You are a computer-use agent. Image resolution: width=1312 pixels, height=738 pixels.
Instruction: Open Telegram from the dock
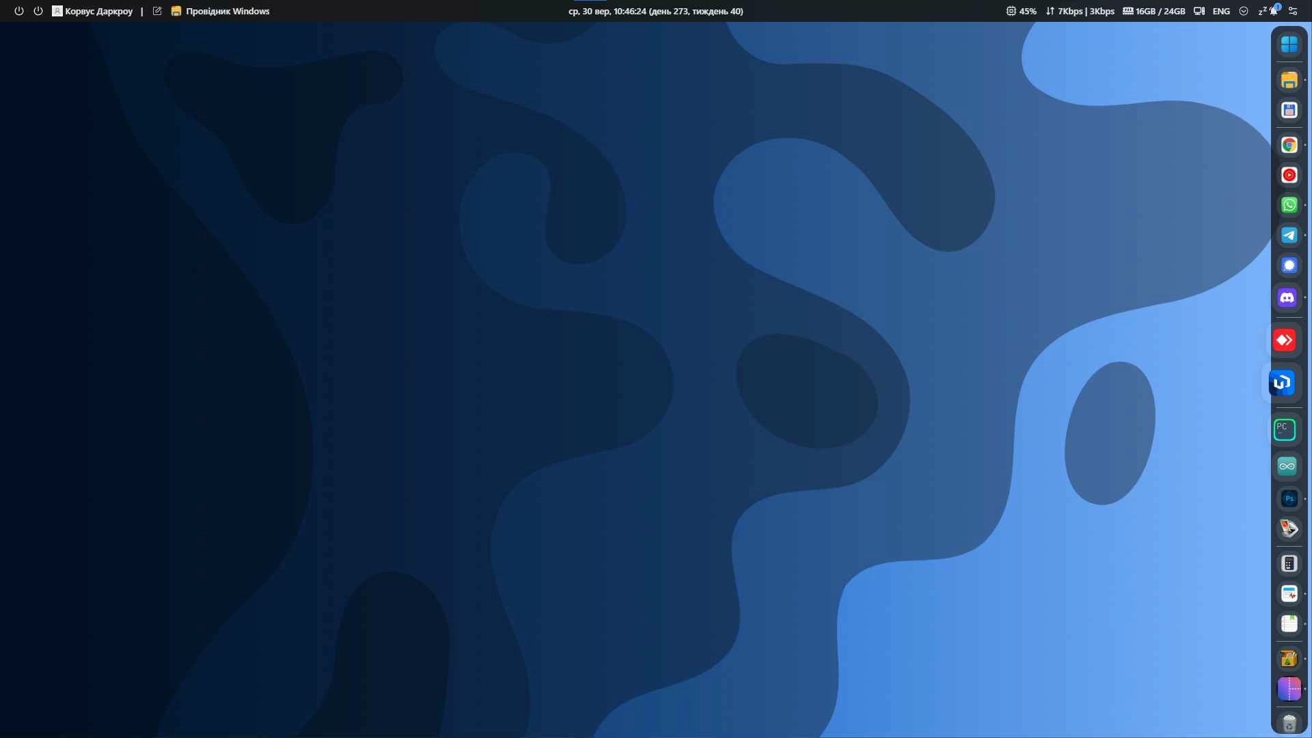[1289, 235]
